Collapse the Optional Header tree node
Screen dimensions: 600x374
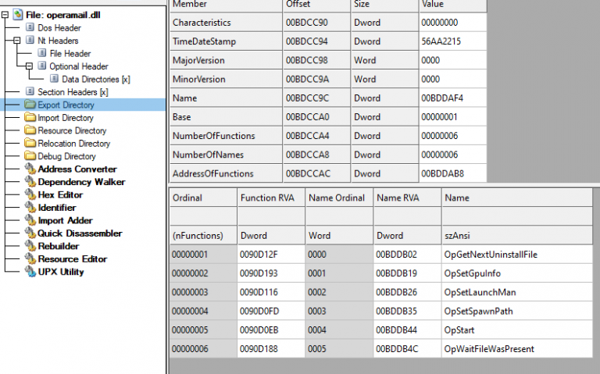30,66
